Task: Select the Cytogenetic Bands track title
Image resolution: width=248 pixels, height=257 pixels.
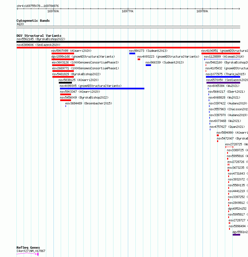Action: 33,21
